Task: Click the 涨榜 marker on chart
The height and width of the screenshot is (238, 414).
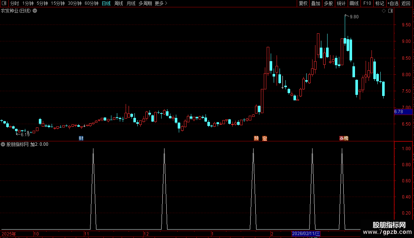Action: 344,138
